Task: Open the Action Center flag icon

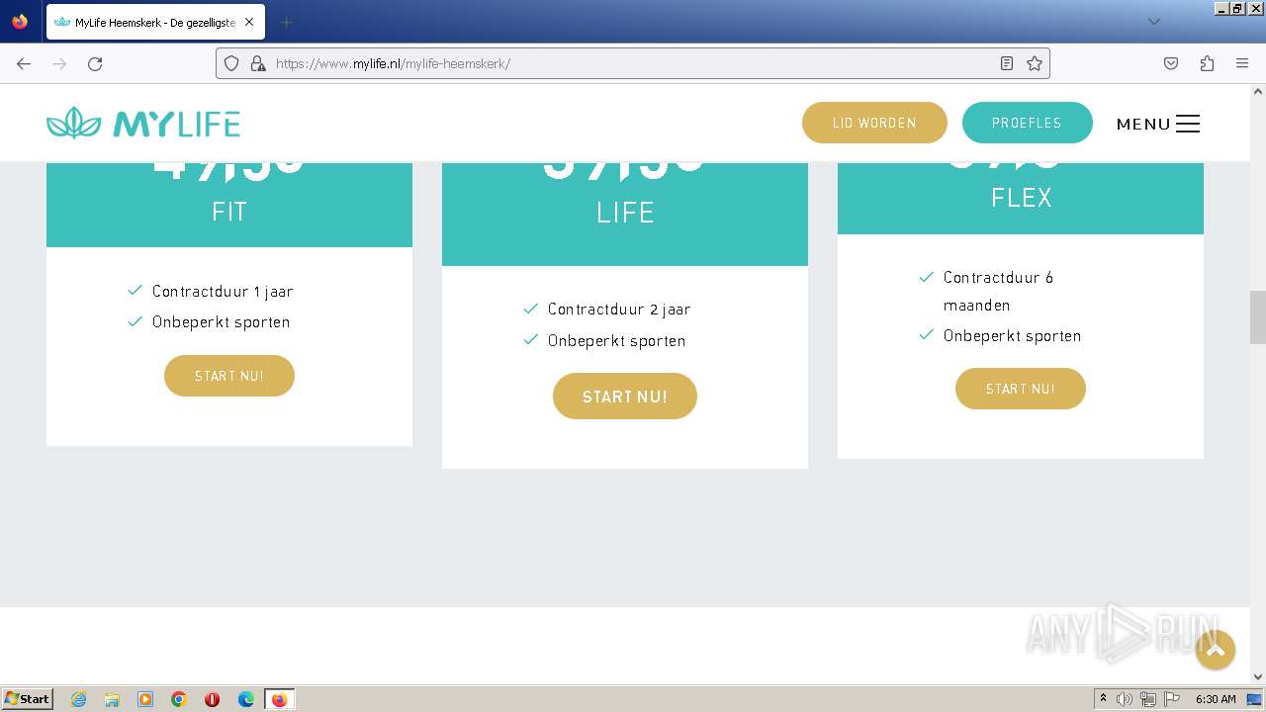Action: pyautogui.click(x=1172, y=699)
